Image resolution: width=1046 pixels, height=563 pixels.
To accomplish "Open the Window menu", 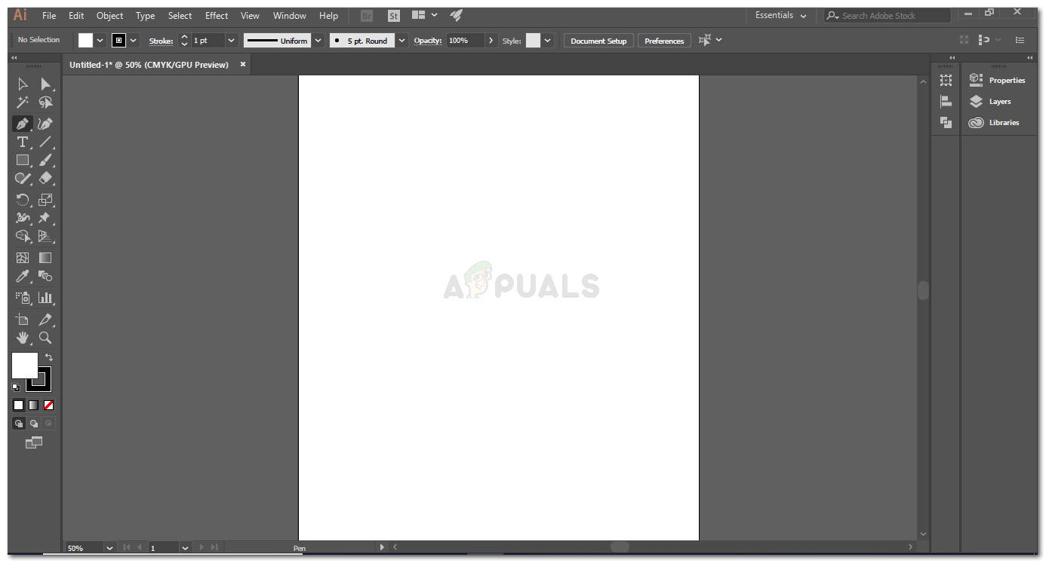I will pos(290,16).
